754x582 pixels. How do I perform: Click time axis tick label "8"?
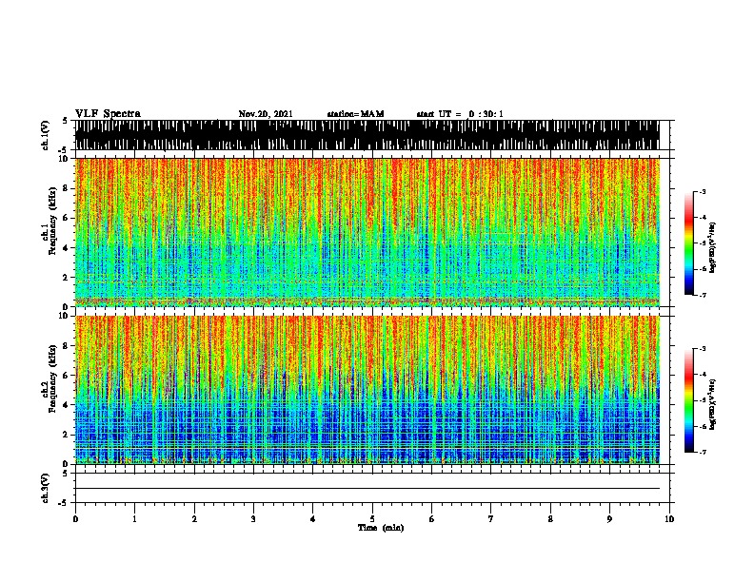click(550, 519)
